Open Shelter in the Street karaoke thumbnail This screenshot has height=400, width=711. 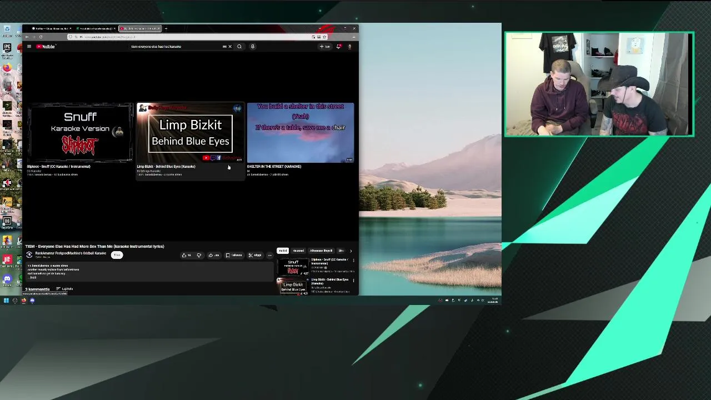pyautogui.click(x=301, y=133)
